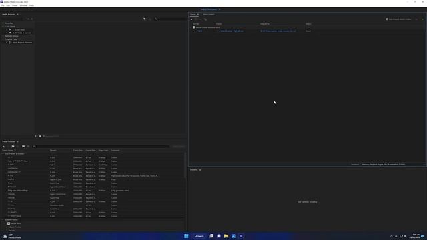
Task: Click the search icon in Media Browser
Action: click(156, 19)
